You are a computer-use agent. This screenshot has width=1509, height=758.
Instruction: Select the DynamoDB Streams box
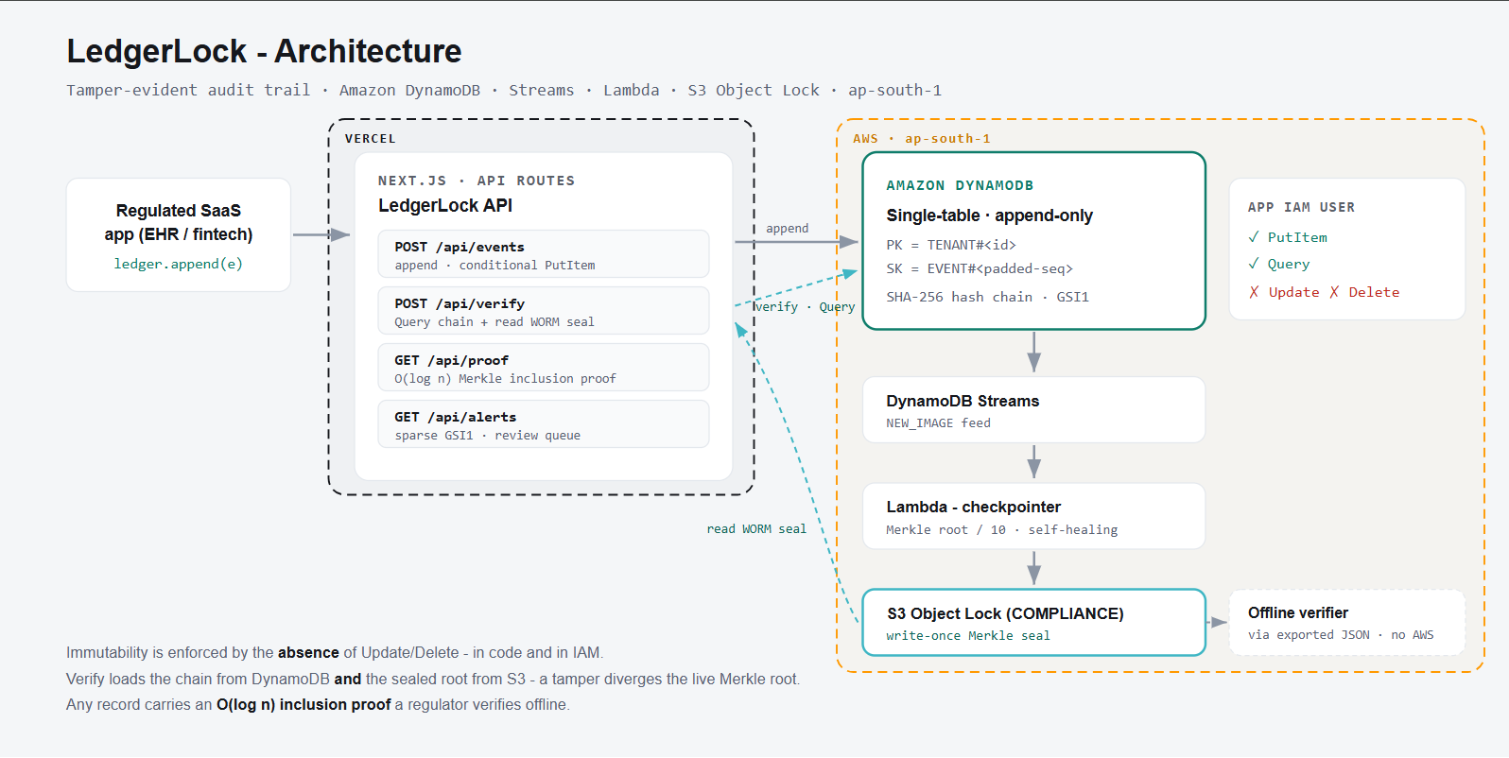click(x=1034, y=410)
